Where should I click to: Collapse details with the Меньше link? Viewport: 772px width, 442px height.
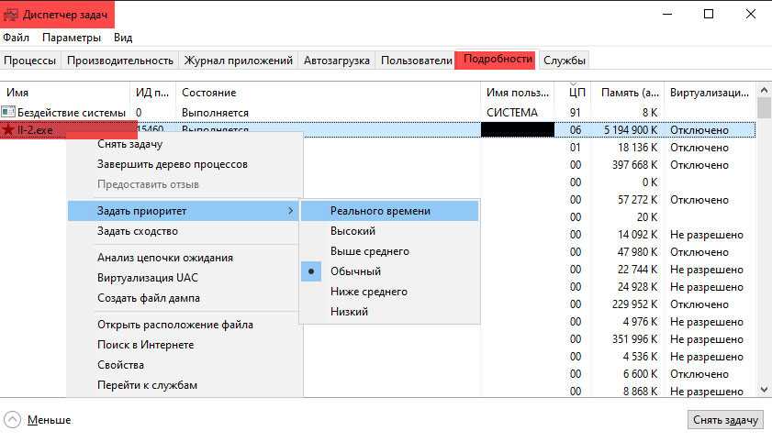coord(49,420)
